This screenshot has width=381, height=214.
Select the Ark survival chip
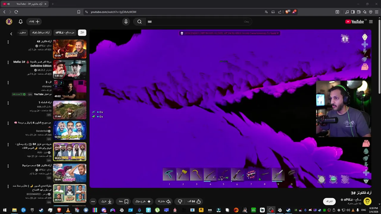click(x=41, y=32)
